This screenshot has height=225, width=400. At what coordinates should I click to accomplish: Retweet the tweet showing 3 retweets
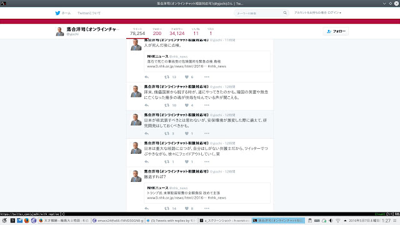(x=167, y=133)
